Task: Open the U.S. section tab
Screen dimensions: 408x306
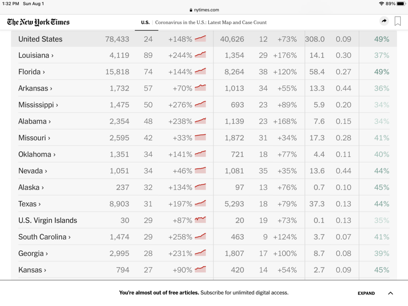Action: pyautogui.click(x=145, y=22)
